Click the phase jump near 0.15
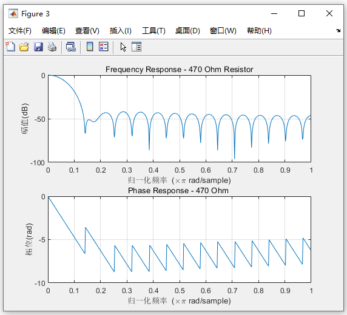Image resolution: width=347 pixels, height=315 pixels. (x=85, y=240)
